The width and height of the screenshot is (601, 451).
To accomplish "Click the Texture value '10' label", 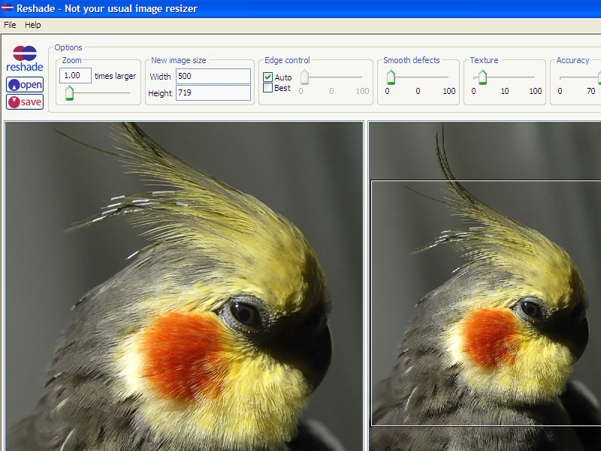I will coord(505,91).
